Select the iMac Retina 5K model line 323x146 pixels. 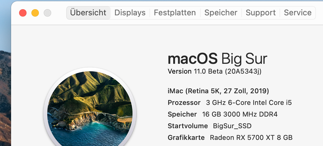click(x=218, y=91)
